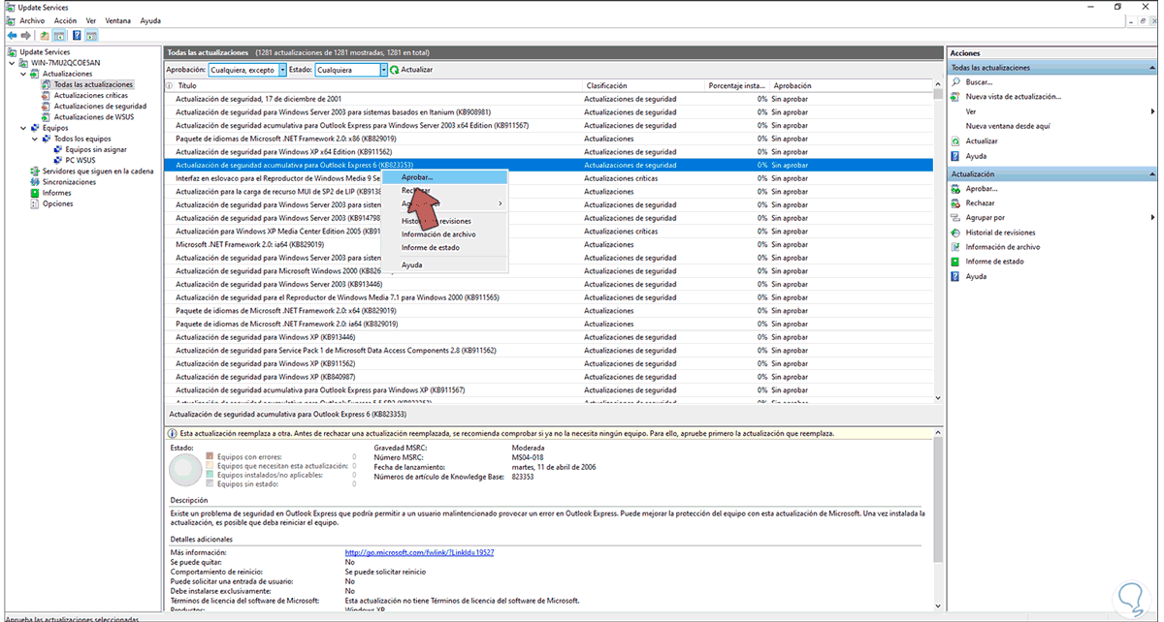This screenshot has height=622, width=1164.
Task: Select row 'Actualización de seguridad, 17 de diciembre de 2001'
Action: coord(548,99)
